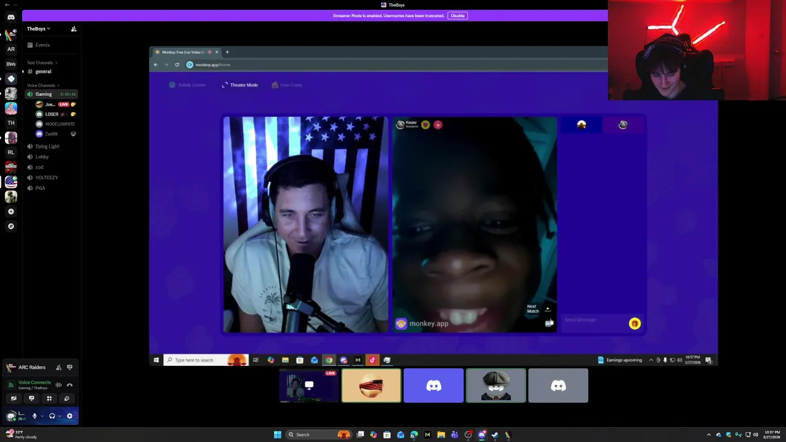The image size is (786, 442).
Task: Reload page button in streamed browser
Action: tap(177, 64)
